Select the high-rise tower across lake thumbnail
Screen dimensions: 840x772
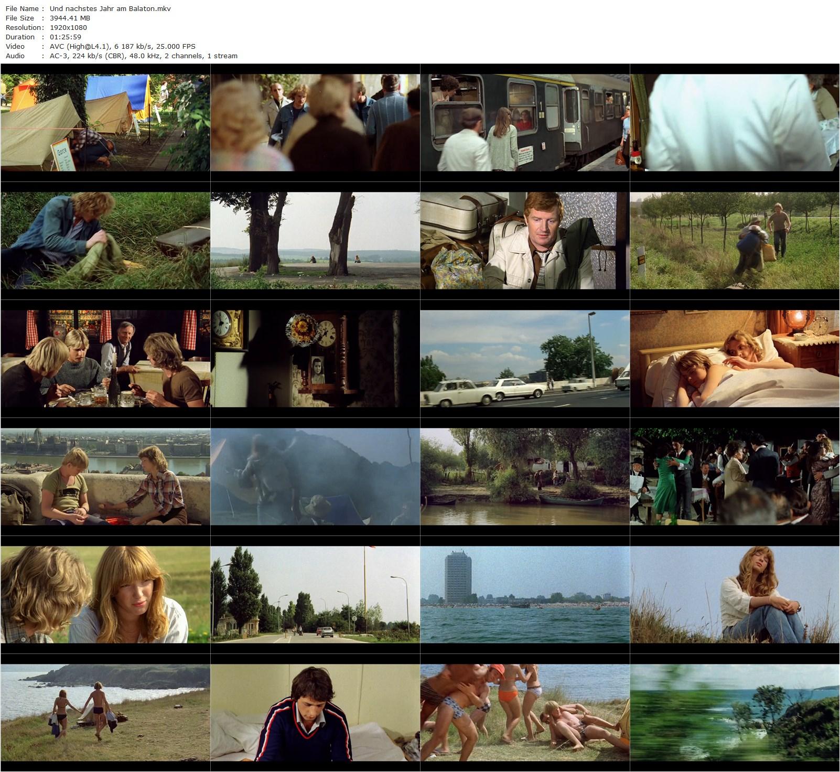pos(524,595)
